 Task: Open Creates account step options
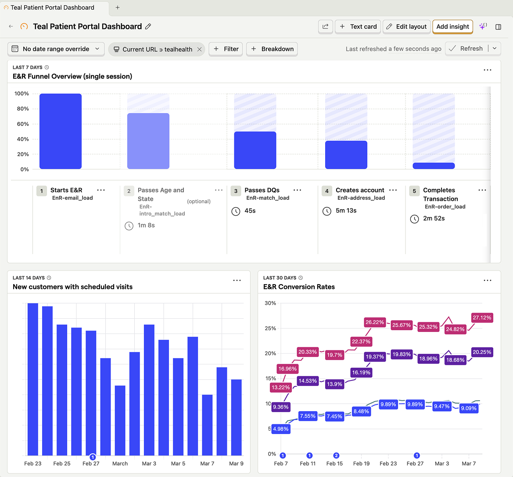(x=393, y=190)
